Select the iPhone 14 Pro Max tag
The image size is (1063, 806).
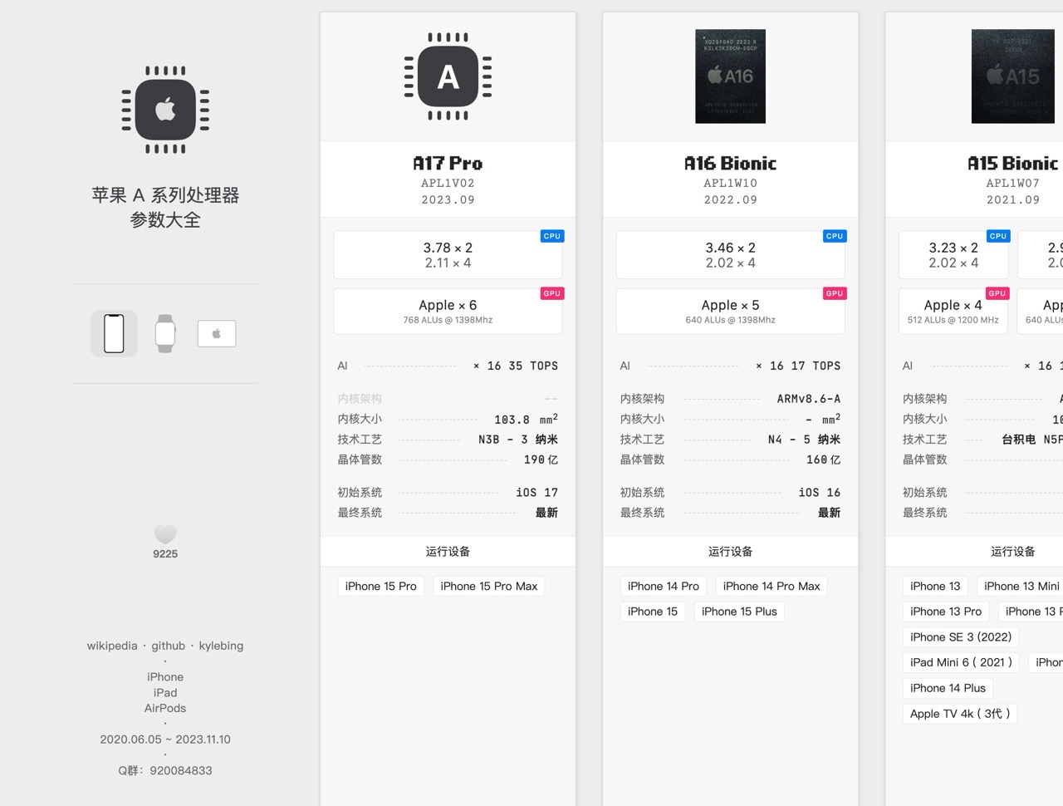772,587
